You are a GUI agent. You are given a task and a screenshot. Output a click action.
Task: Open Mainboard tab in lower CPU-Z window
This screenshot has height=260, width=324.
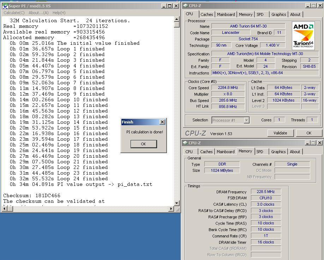pyautogui.click(x=226, y=152)
